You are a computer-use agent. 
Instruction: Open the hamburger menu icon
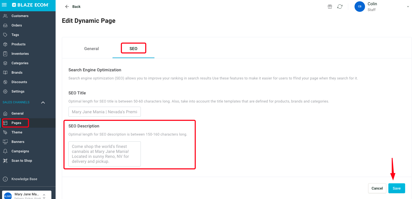click(x=4, y=5)
